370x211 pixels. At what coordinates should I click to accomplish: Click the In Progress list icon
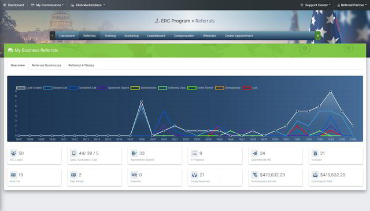194,153
